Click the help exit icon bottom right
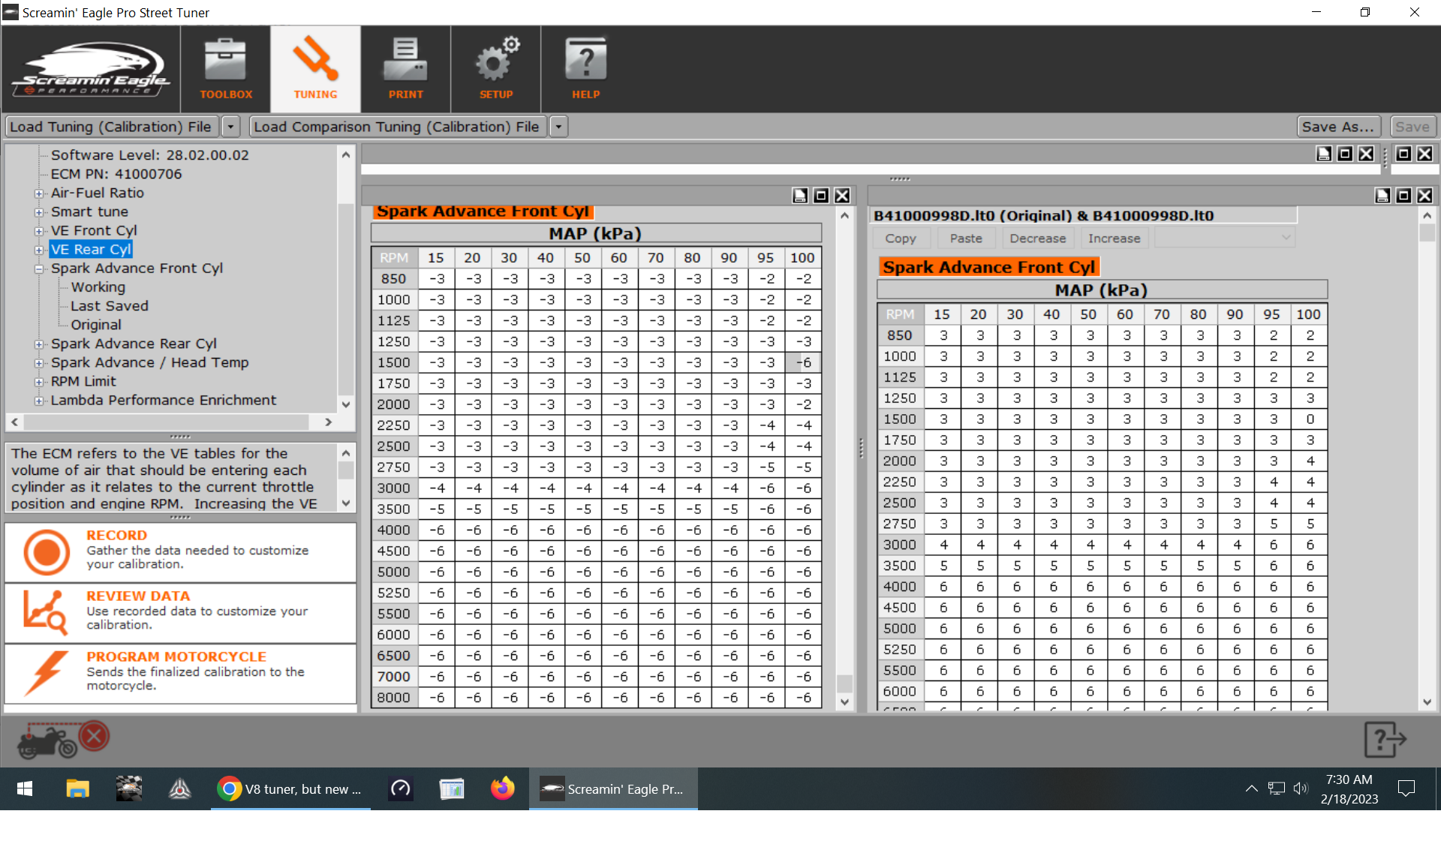 point(1384,740)
